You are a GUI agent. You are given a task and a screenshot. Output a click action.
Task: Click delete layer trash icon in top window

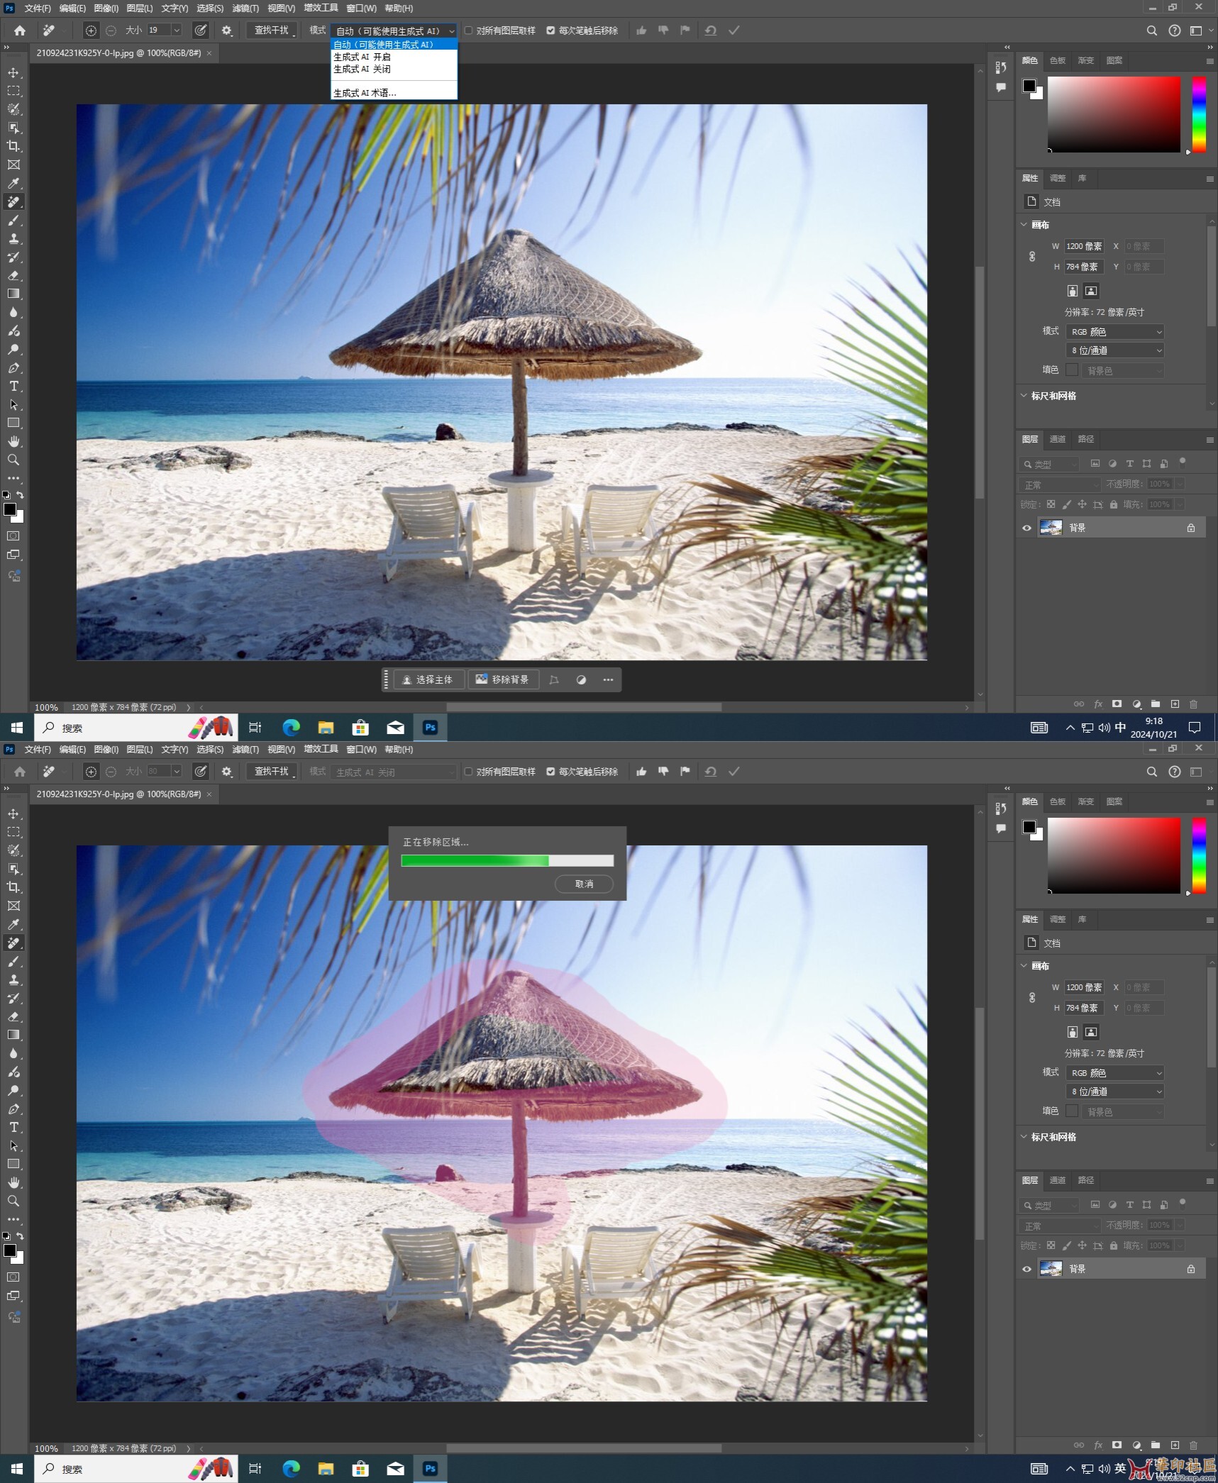pos(1193,704)
